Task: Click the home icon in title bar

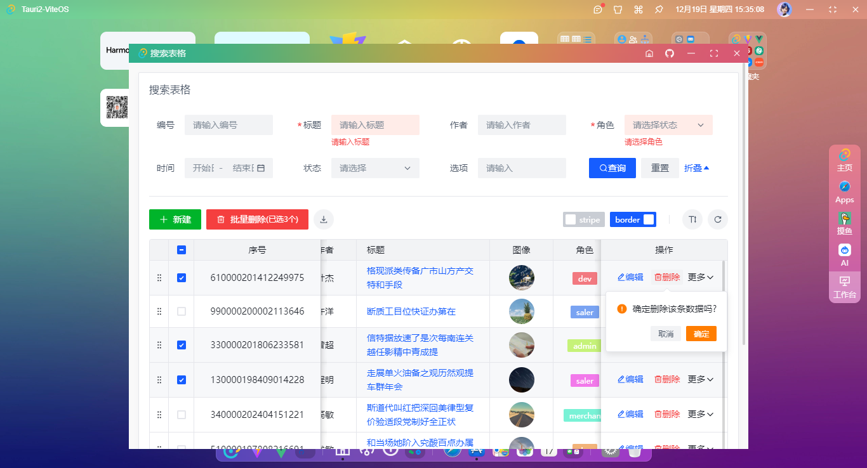Action: pyautogui.click(x=649, y=53)
